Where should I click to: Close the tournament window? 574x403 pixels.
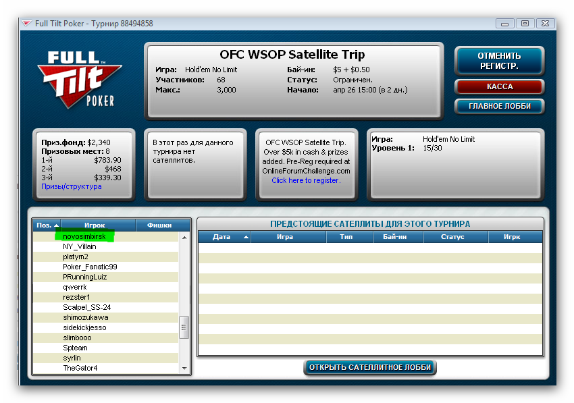[x=545, y=24]
